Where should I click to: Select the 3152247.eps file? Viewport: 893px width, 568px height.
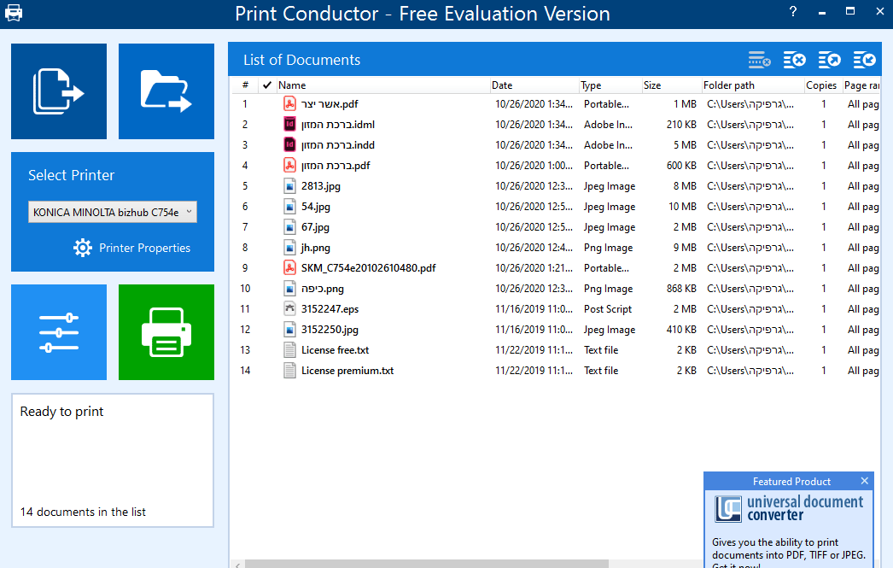pyautogui.click(x=330, y=309)
